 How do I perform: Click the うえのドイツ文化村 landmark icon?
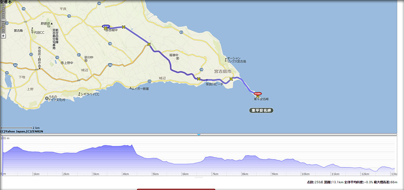click(46, 97)
